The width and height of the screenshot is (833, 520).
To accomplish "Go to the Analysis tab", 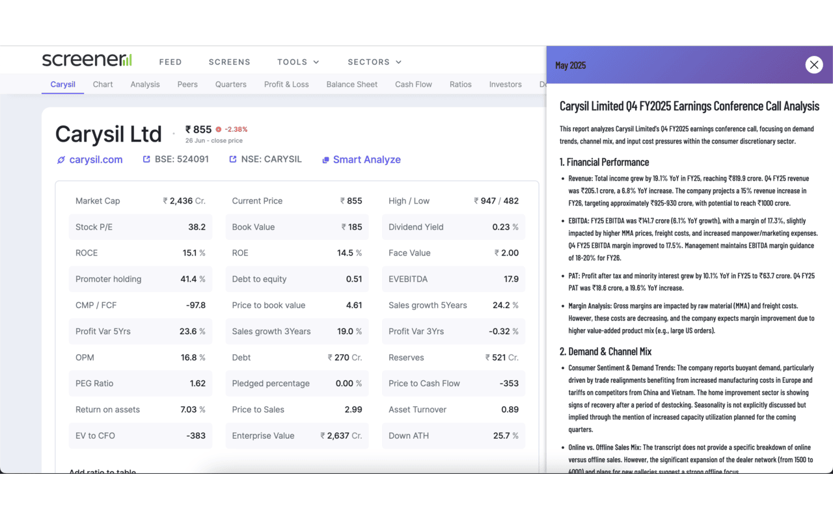I will (145, 84).
